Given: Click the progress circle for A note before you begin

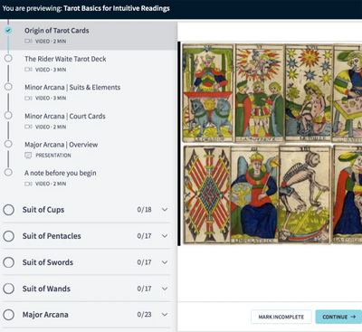Looking at the screenshot, I should (8, 172).
